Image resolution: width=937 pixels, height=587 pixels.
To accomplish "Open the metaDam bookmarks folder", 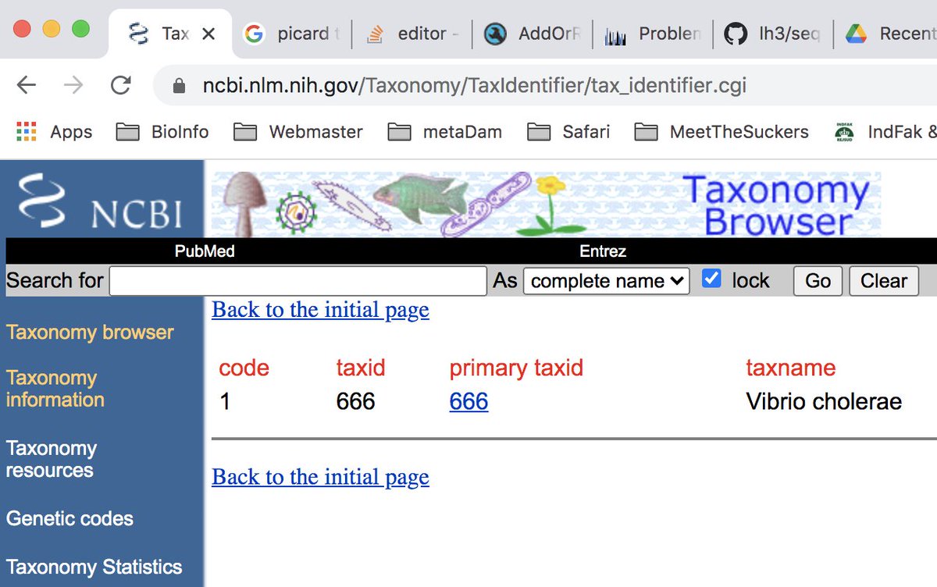I will [x=445, y=132].
